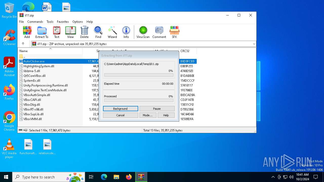Screen dimensions: 324x182
Task: Open the Windows Start menu
Action: (6, 177)
